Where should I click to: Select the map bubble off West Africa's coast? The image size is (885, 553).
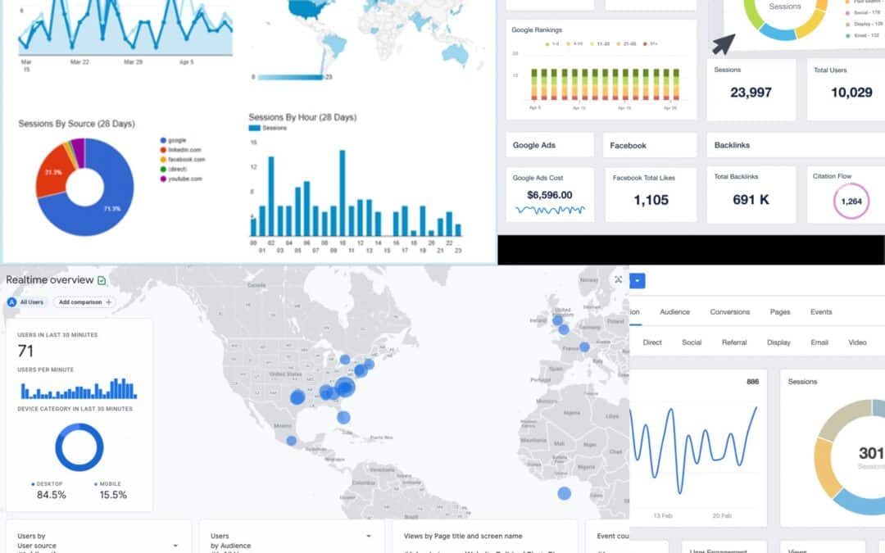coord(564,494)
